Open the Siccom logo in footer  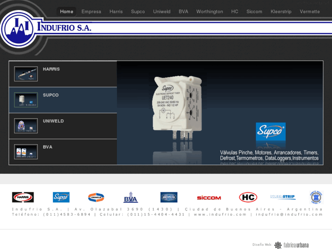209,198
